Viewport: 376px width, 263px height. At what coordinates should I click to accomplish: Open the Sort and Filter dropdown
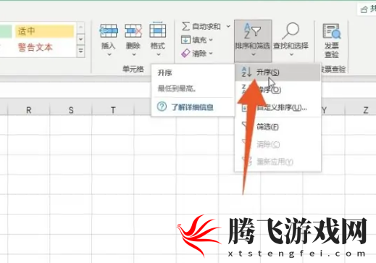pyautogui.click(x=253, y=41)
